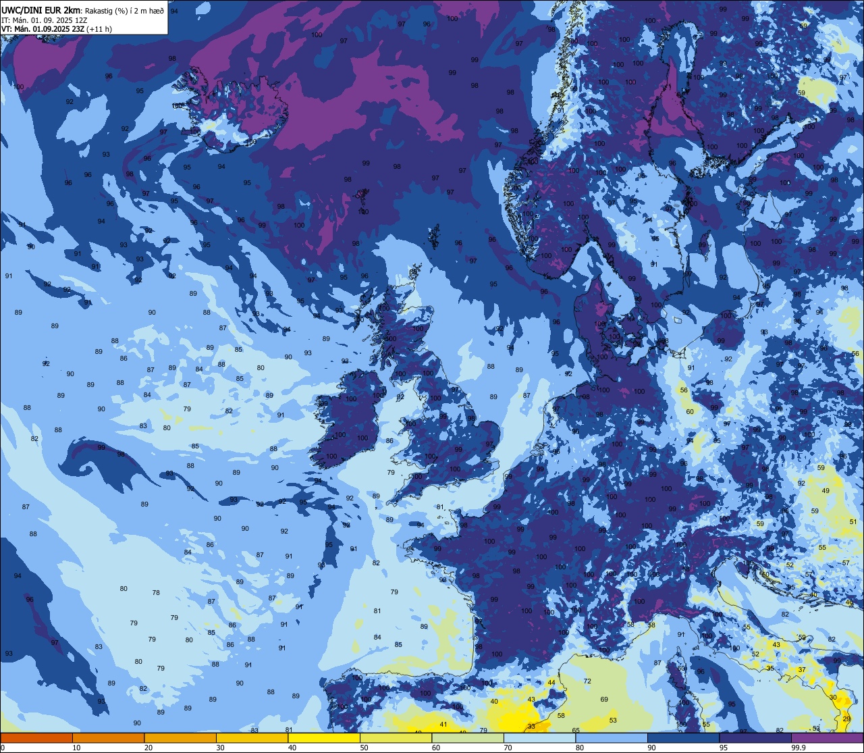Click the legend tick label "40"
The image size is (864, 753).
(x=292, y=748)
